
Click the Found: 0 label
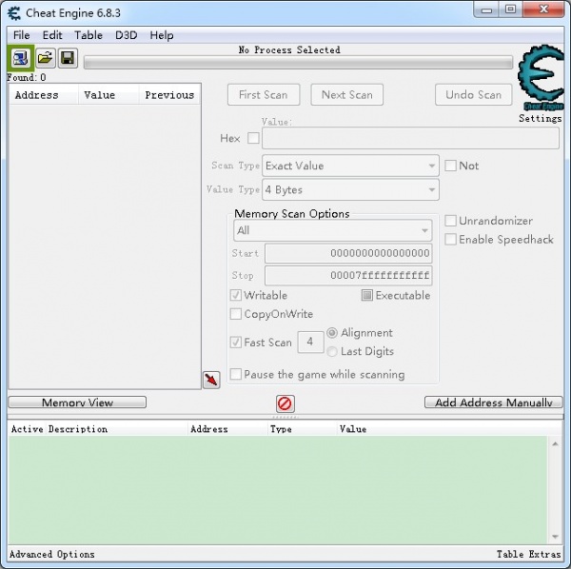[x=27, y=77]
